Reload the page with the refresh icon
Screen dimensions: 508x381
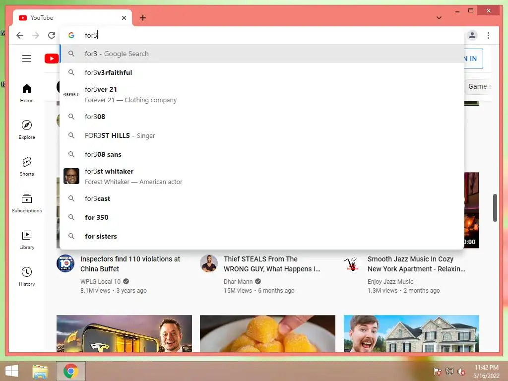click(52, 35)
